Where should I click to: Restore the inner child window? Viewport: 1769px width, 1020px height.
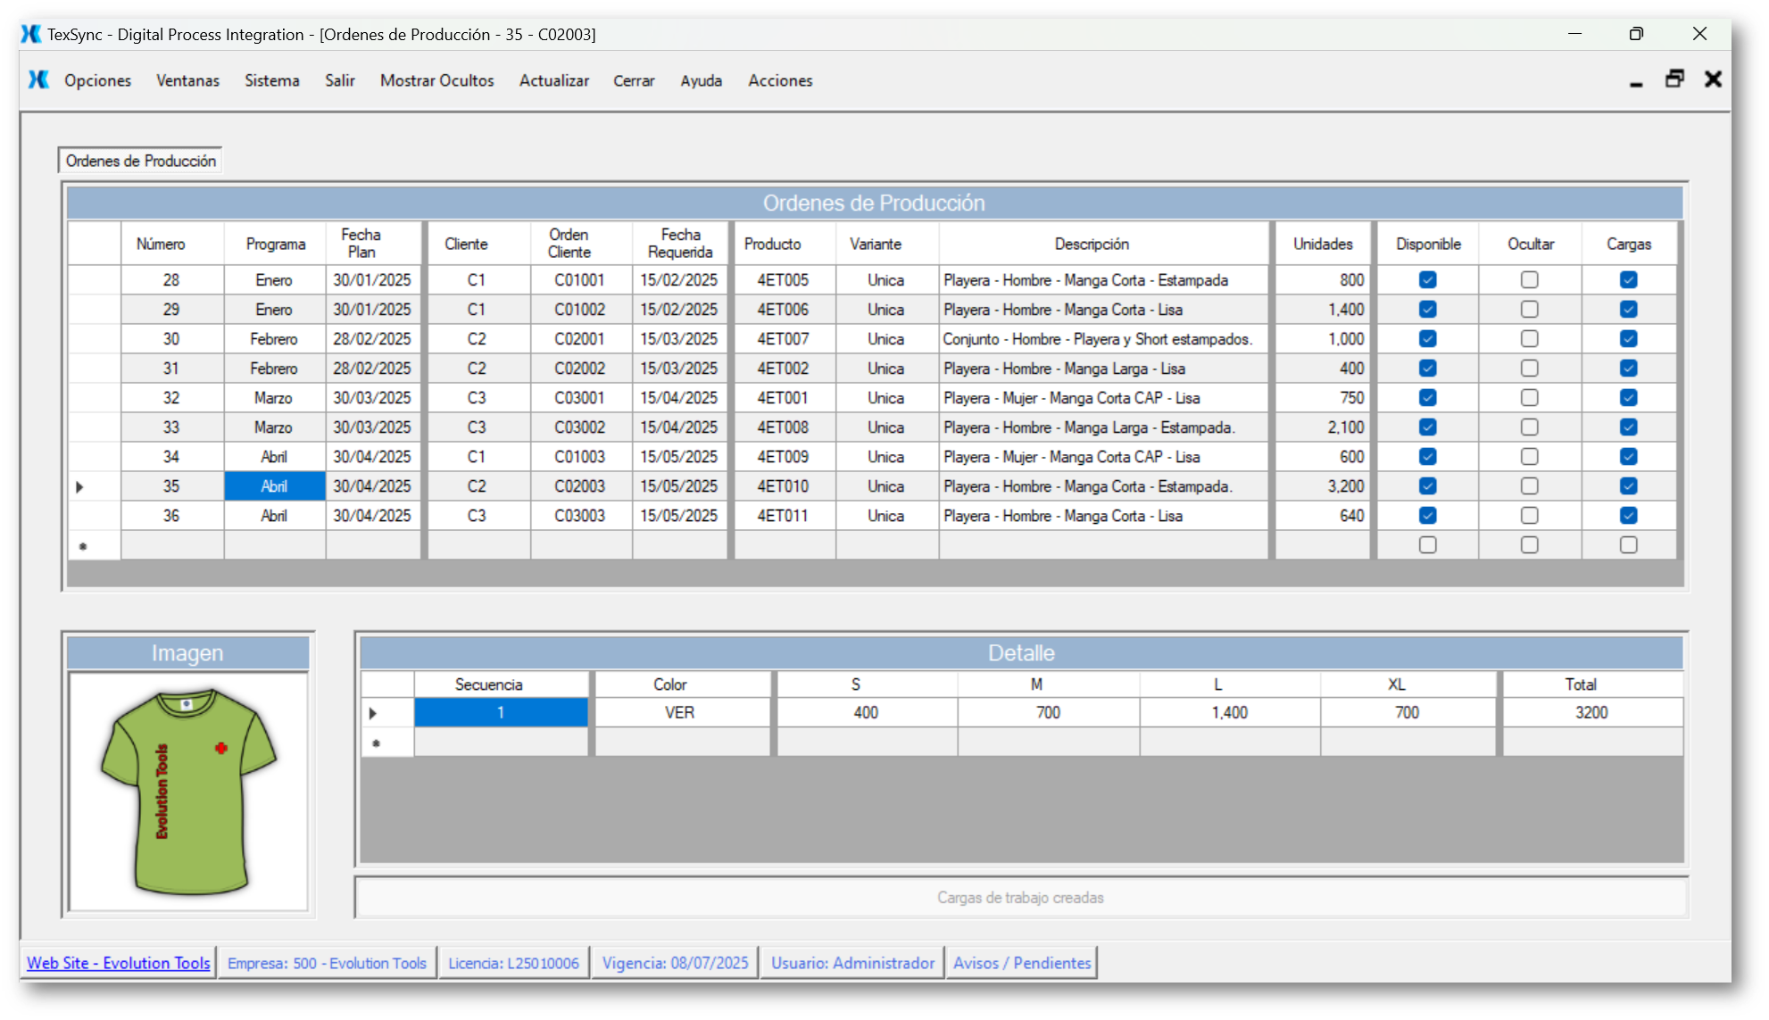point(1674,79)
